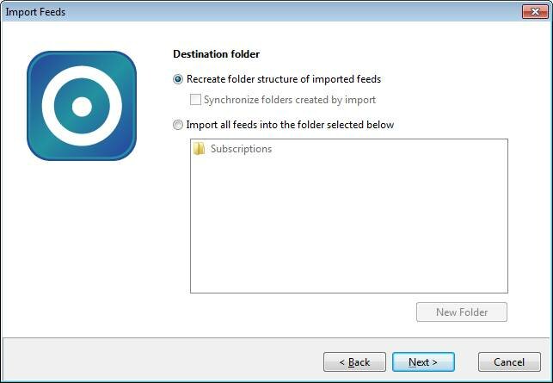Select Recreate folder structure radio button
The width and height of the screenshot is (553, 383).
coord(178,79)
